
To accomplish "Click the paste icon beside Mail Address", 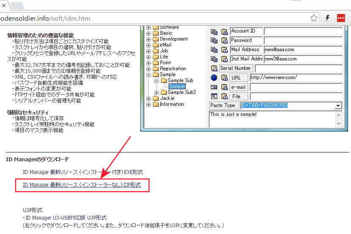I will point(224,50).
